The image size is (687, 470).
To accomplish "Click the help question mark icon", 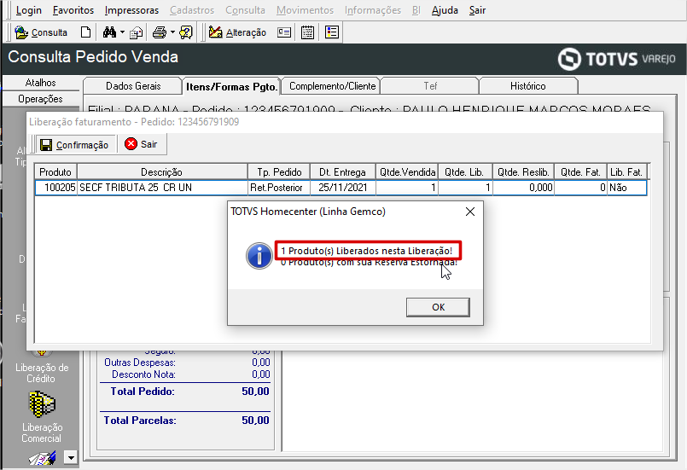I will tap(186, 32).
